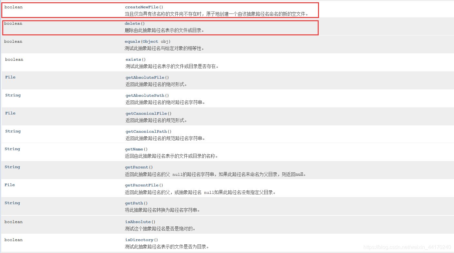Click the createNewFile description starting '当且仅当'

point(217,14)
